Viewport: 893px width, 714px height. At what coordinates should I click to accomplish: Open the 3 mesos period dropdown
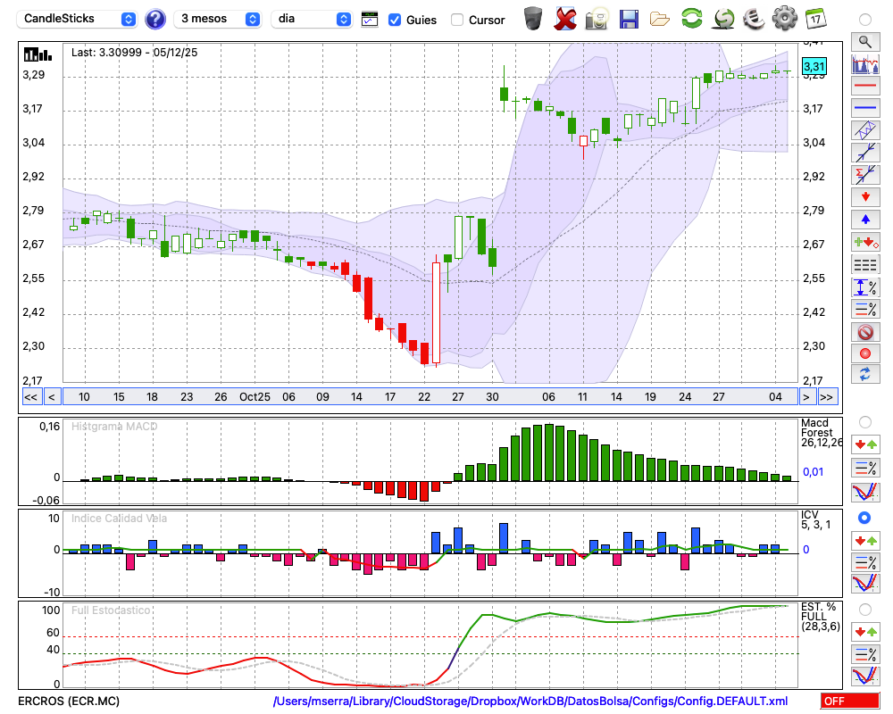(x=219, y=19)
